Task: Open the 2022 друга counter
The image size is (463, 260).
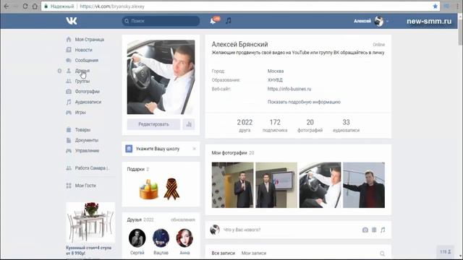Action: (x=245, y=125)
